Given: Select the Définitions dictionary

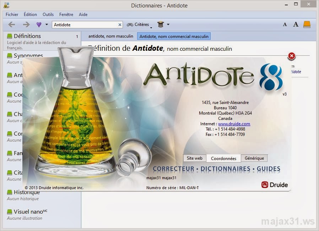Looking at the screenshot, I should (42, 41).
